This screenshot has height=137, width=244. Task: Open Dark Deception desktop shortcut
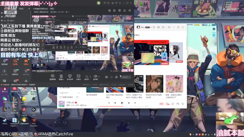pos(34,122)
